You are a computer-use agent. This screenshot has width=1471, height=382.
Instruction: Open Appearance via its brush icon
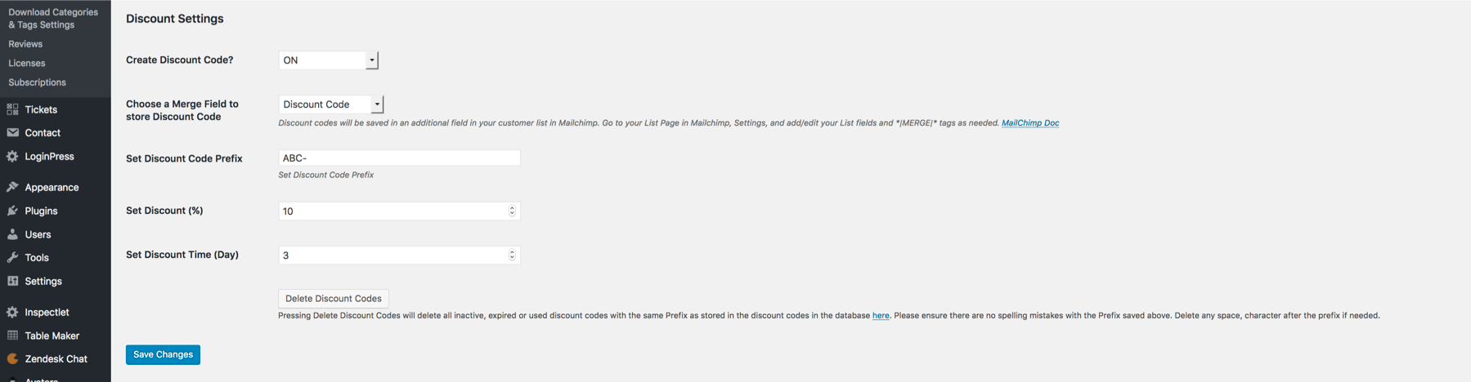coord(12,187)
